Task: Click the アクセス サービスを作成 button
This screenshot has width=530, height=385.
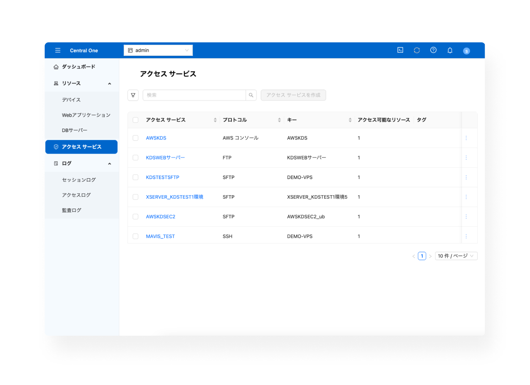Action: click(293, 95)
